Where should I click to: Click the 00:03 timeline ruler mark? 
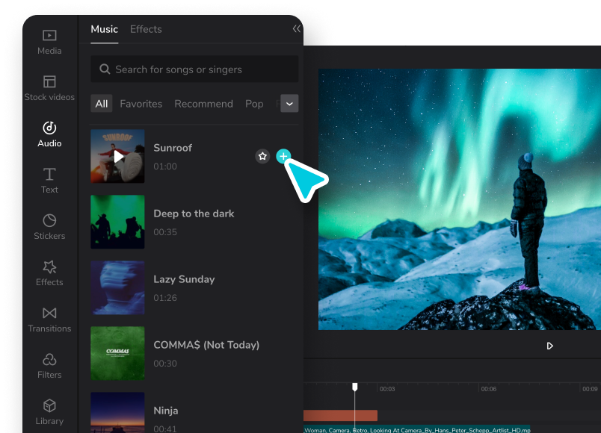pos(387,389)
